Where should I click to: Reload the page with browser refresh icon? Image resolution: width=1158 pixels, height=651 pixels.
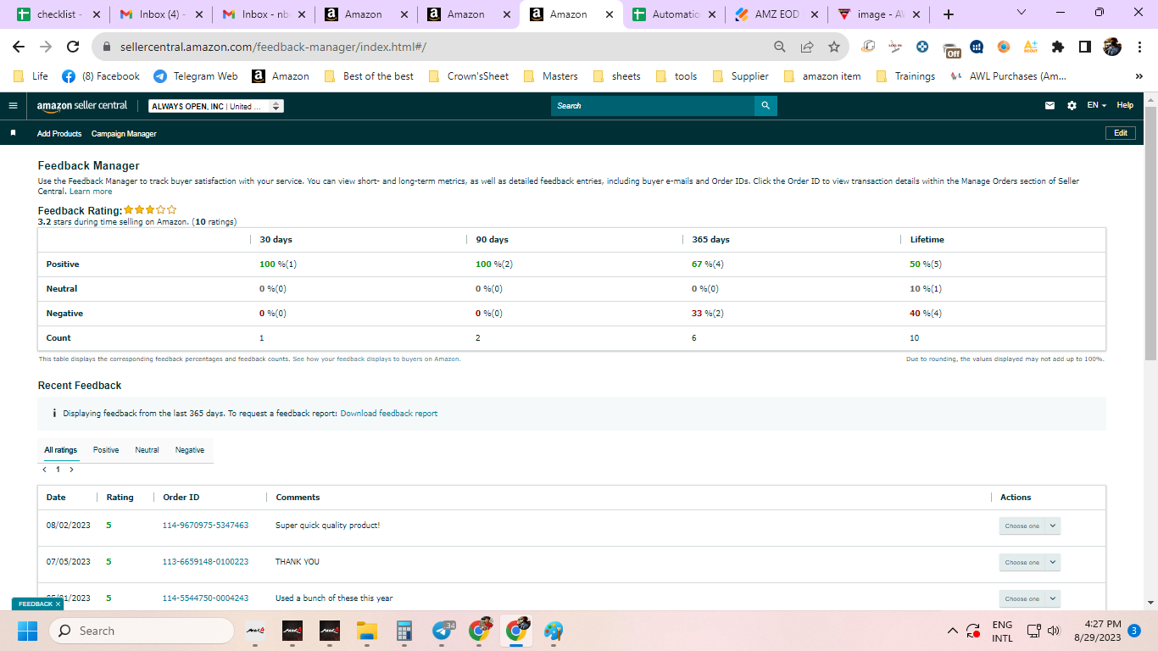73,47
